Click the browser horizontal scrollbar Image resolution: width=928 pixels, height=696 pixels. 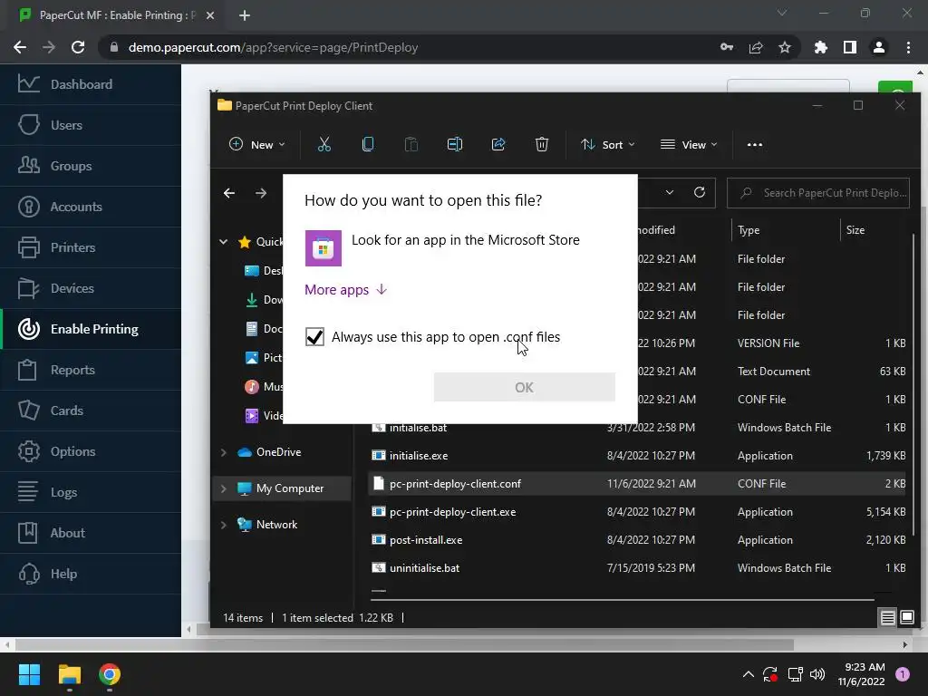pyautogui.click(x=404, y=644)
